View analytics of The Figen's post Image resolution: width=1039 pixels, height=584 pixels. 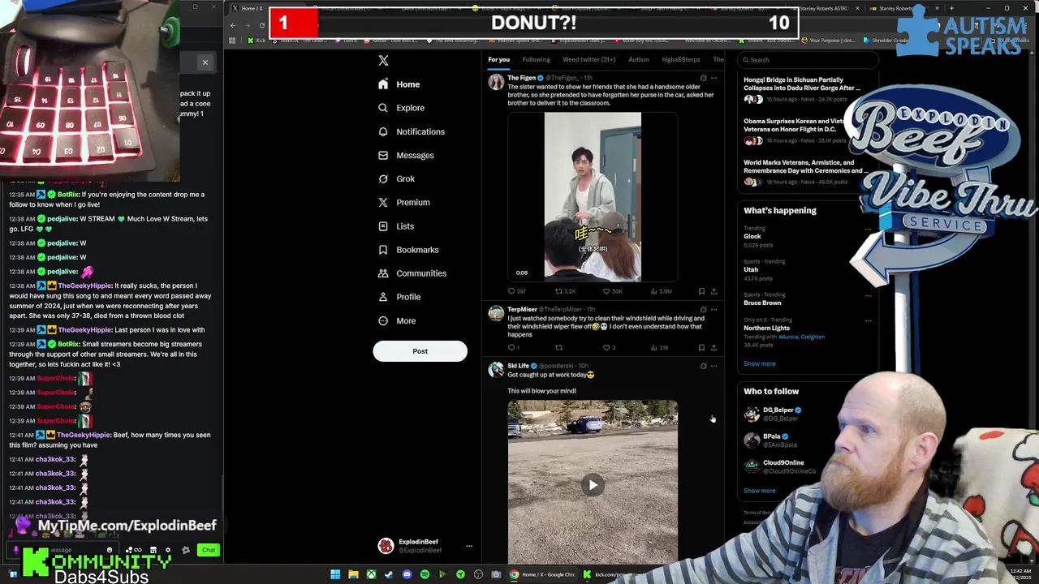coord(660,291)
